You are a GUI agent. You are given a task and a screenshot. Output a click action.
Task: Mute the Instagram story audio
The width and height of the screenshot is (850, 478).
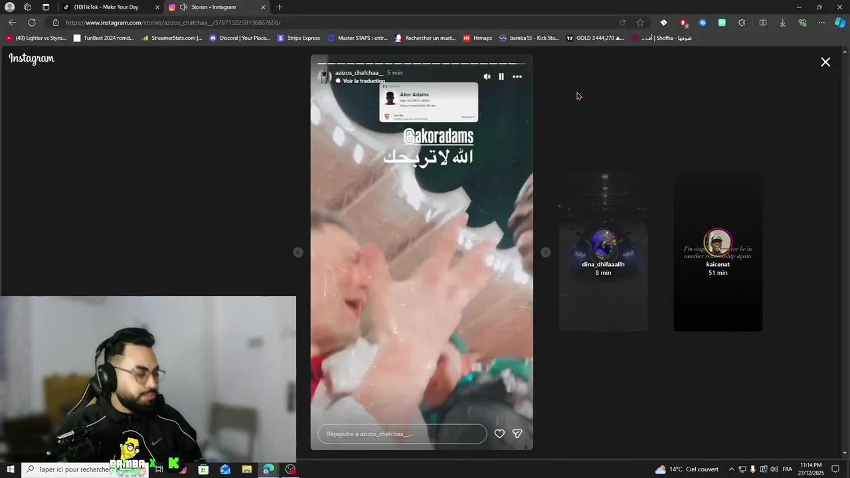487,77
